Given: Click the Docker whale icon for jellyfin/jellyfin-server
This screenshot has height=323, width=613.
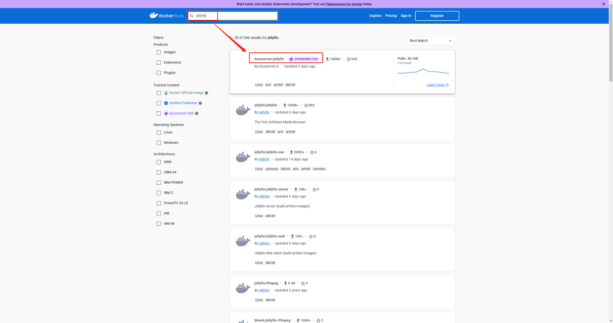Looking at the screenshot, I should (x=243, y=194).
